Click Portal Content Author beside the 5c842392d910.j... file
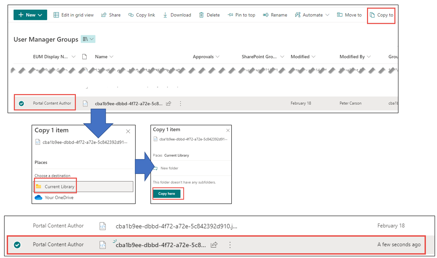The width and height of the screenshot is (437, 258). (x=58, y=226)
